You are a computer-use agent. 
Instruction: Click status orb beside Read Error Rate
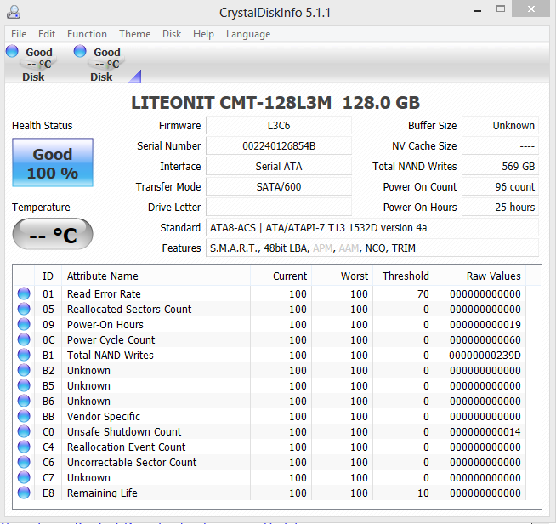click(24, 294)
